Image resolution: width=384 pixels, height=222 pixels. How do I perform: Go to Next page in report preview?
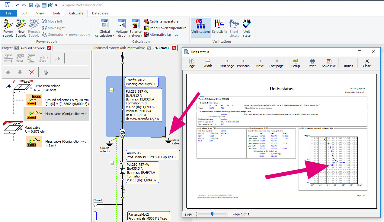(x=260, y=63)
